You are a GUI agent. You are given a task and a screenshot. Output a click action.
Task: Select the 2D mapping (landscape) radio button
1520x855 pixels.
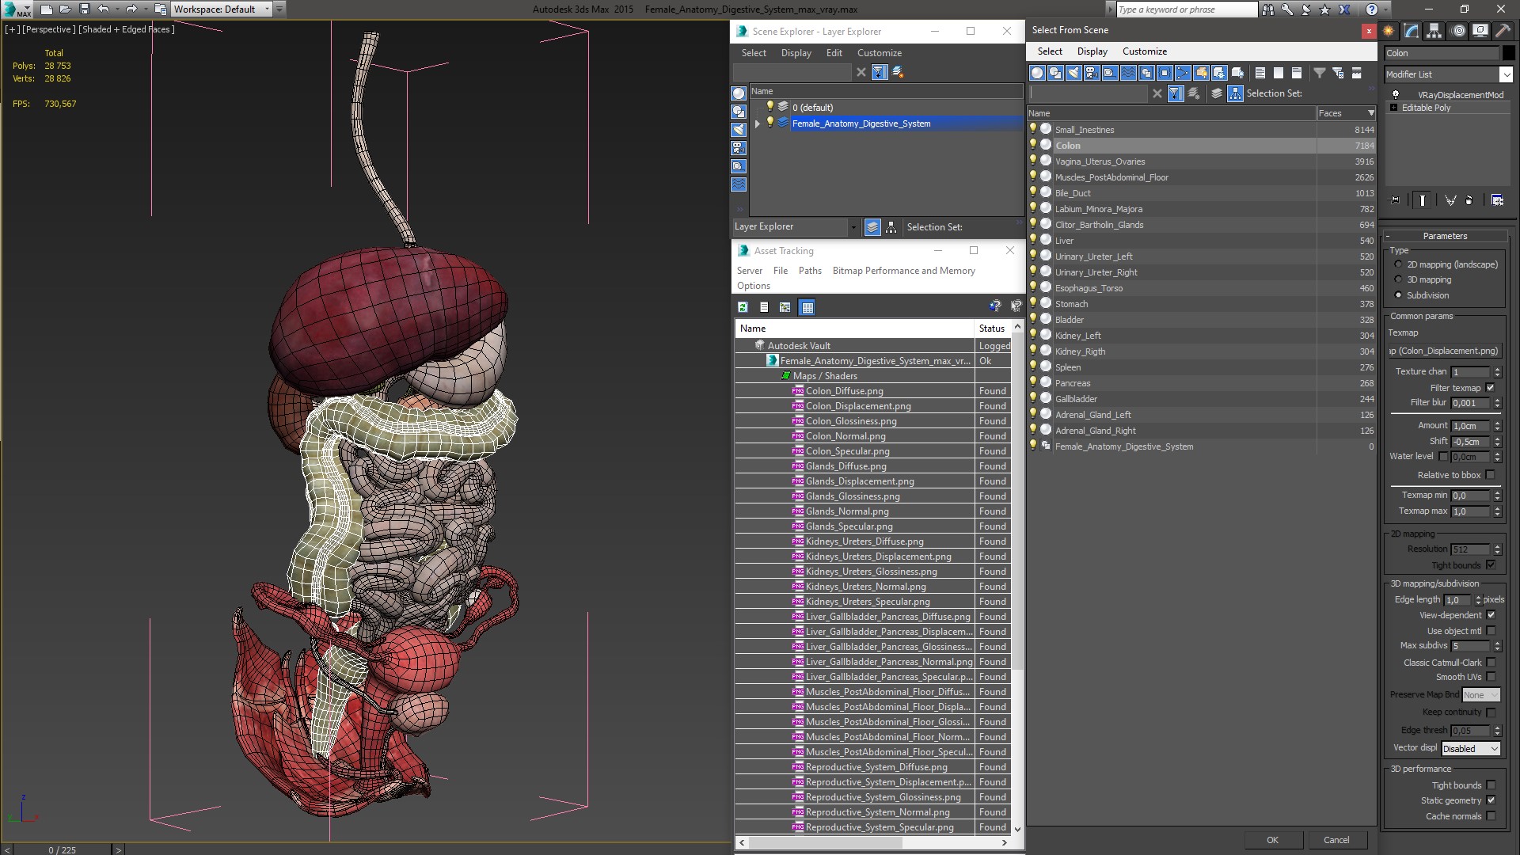(x=1398, y=264)
